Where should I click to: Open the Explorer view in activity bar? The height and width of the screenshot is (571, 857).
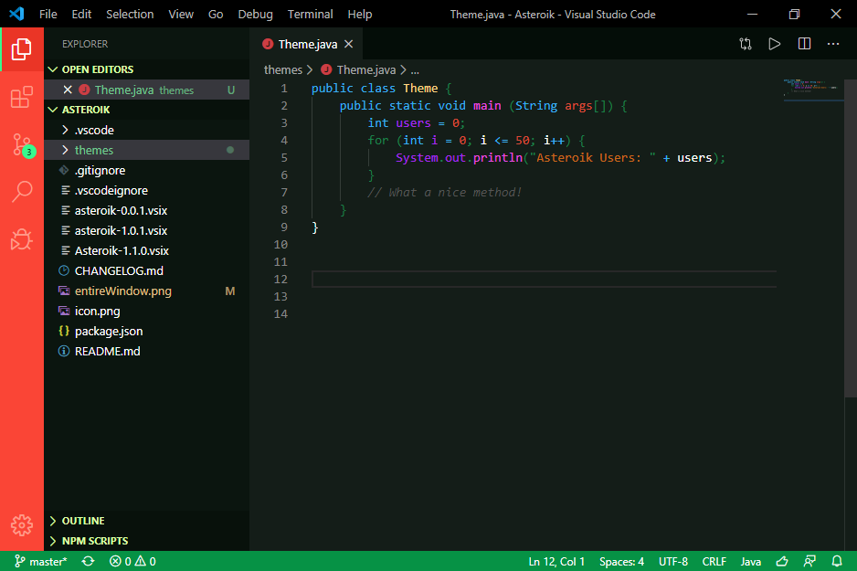[x=22, y=49]
